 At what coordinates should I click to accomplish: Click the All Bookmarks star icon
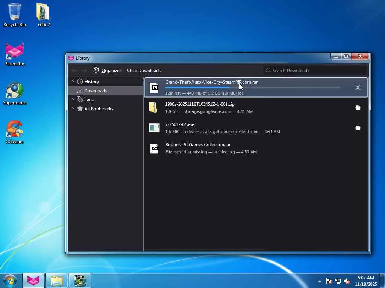coord(80,108)
